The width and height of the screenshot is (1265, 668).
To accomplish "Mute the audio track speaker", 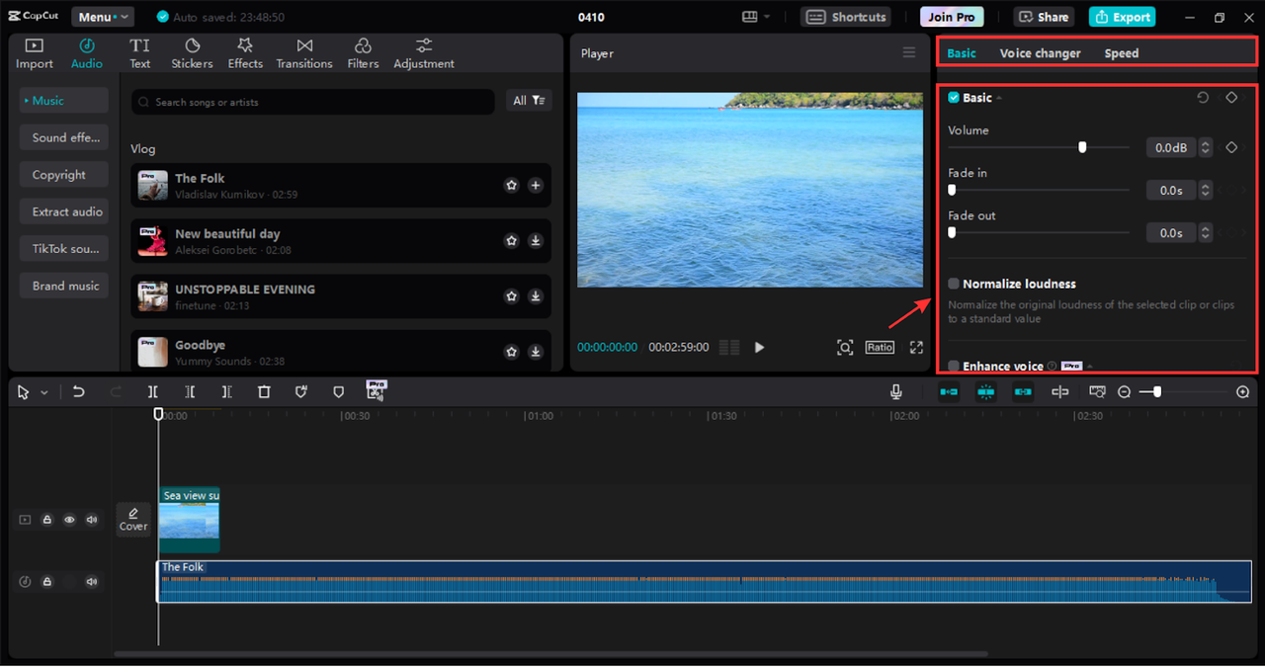I will (92, 582).
